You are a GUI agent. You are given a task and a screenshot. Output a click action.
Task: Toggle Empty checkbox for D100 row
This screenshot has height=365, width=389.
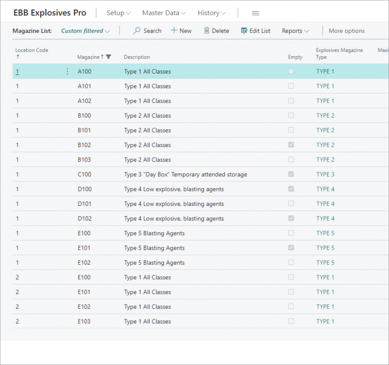tap(291, 189)
